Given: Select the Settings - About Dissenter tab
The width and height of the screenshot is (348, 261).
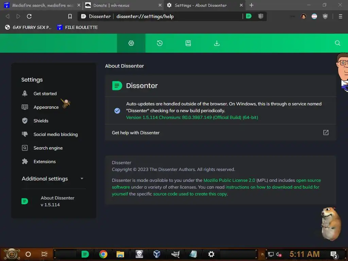Looking at the screenshot, I should tap(205, 5).
